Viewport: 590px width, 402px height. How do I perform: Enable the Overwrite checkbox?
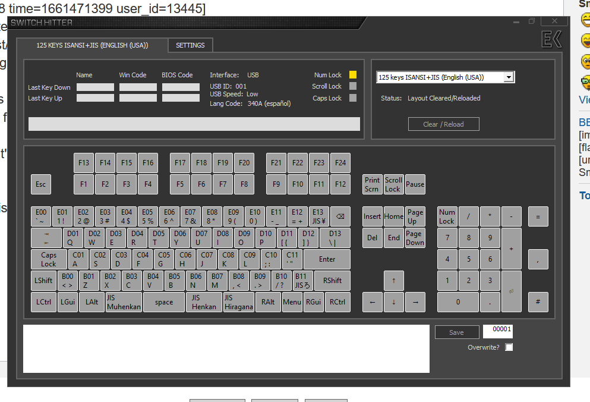[509, 347]
